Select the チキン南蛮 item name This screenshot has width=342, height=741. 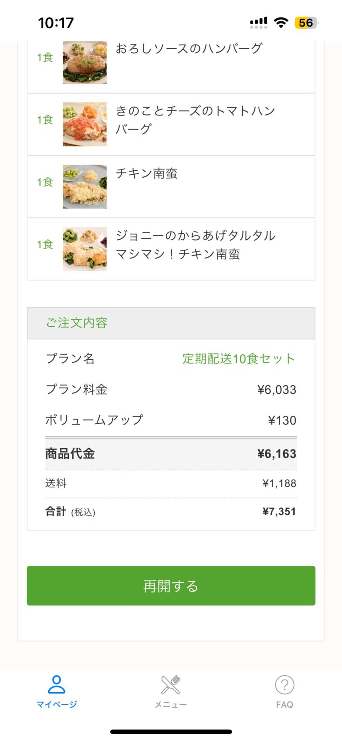147,173
